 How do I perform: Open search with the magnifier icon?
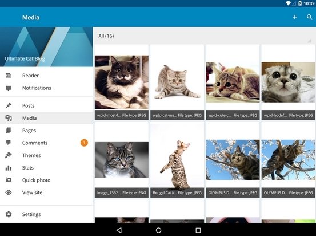tap(310, 17)
